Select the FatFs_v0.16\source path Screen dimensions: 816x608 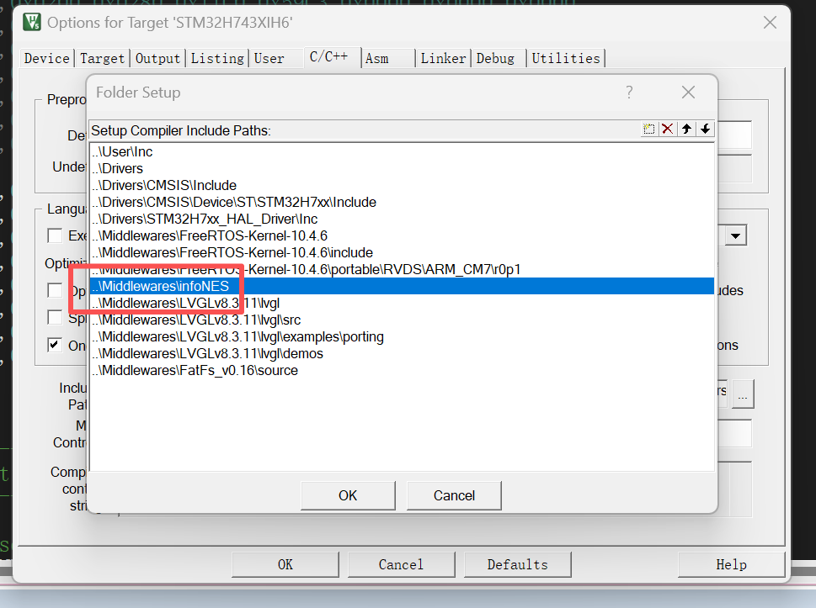point(402,370)
